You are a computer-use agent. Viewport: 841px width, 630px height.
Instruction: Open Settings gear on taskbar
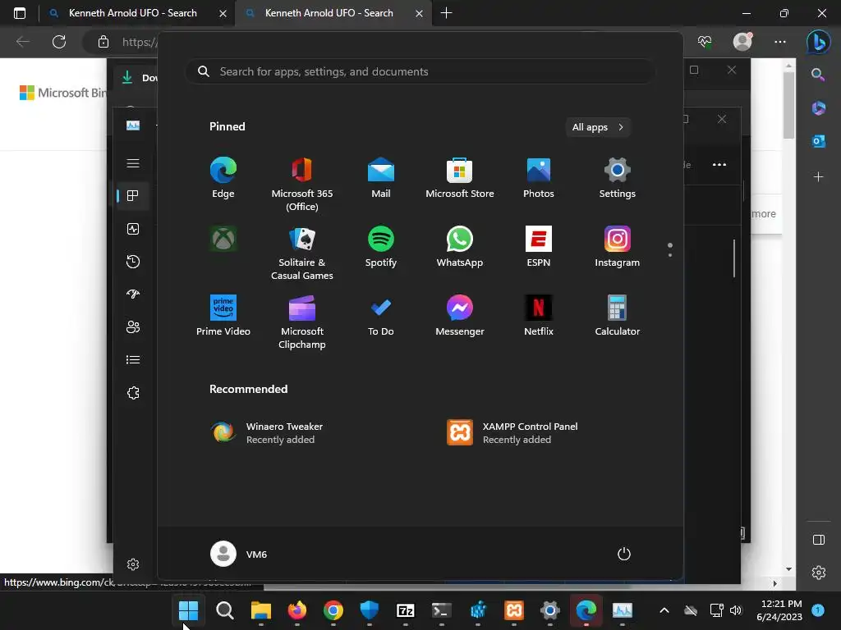[549, 609]
